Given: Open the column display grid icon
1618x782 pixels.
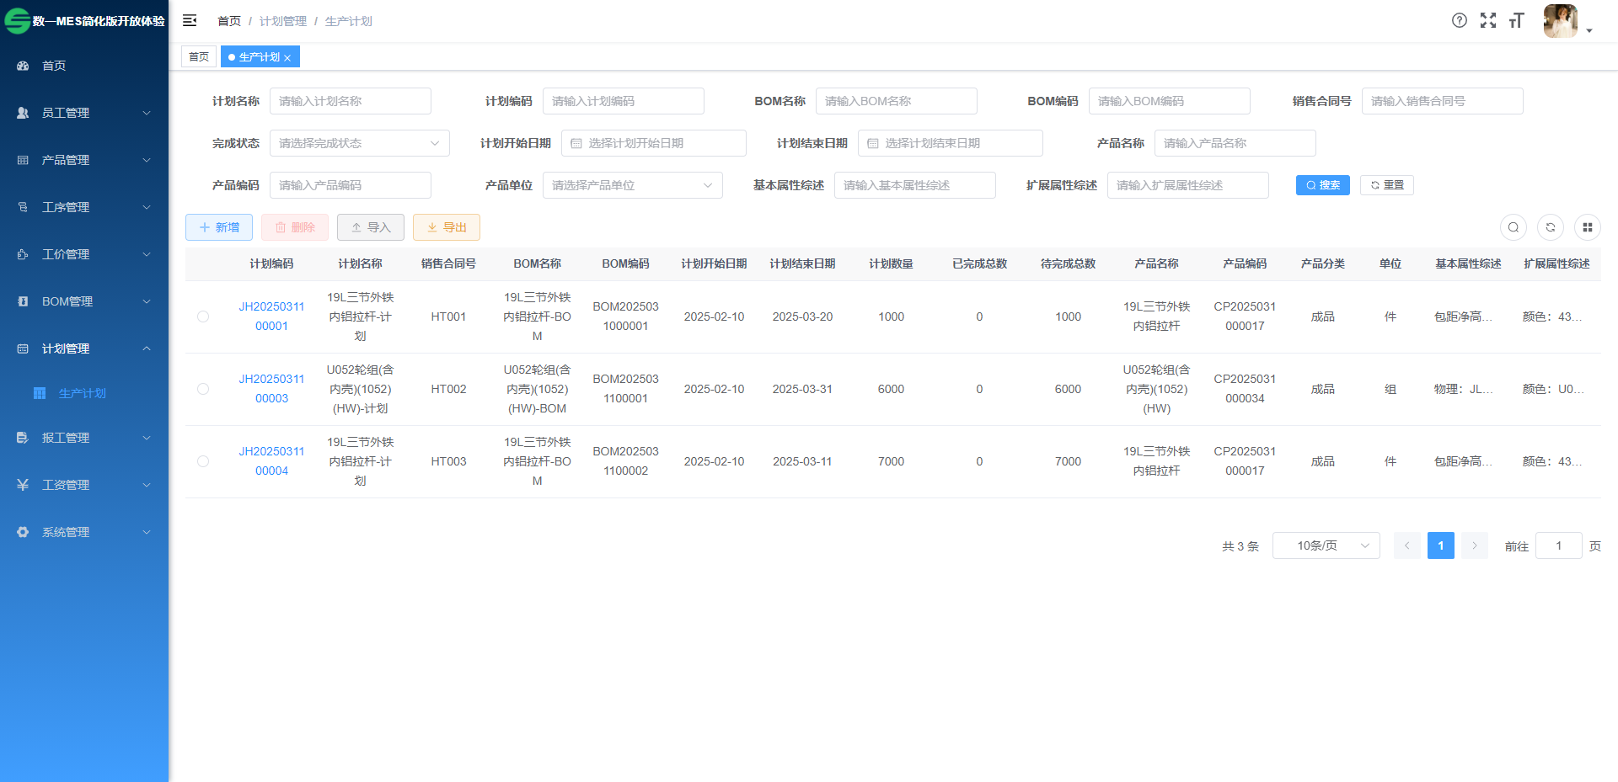Looking at the screenshot, I should (x=1588, y=227).
